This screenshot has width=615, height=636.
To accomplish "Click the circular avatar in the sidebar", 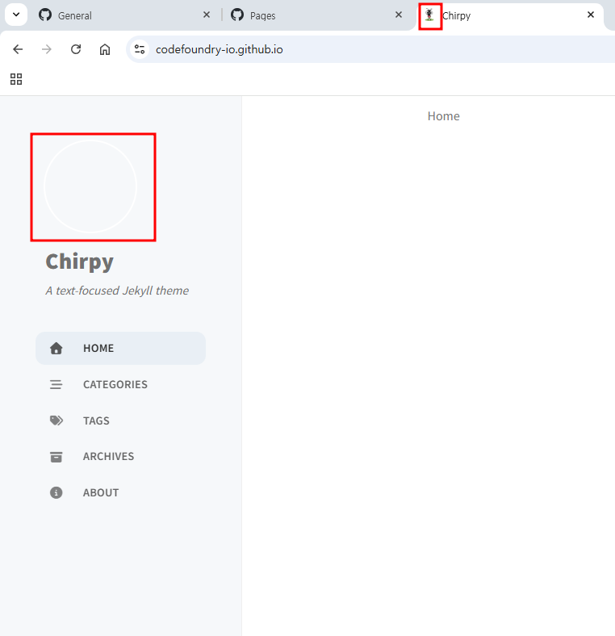I will point(90,186).
